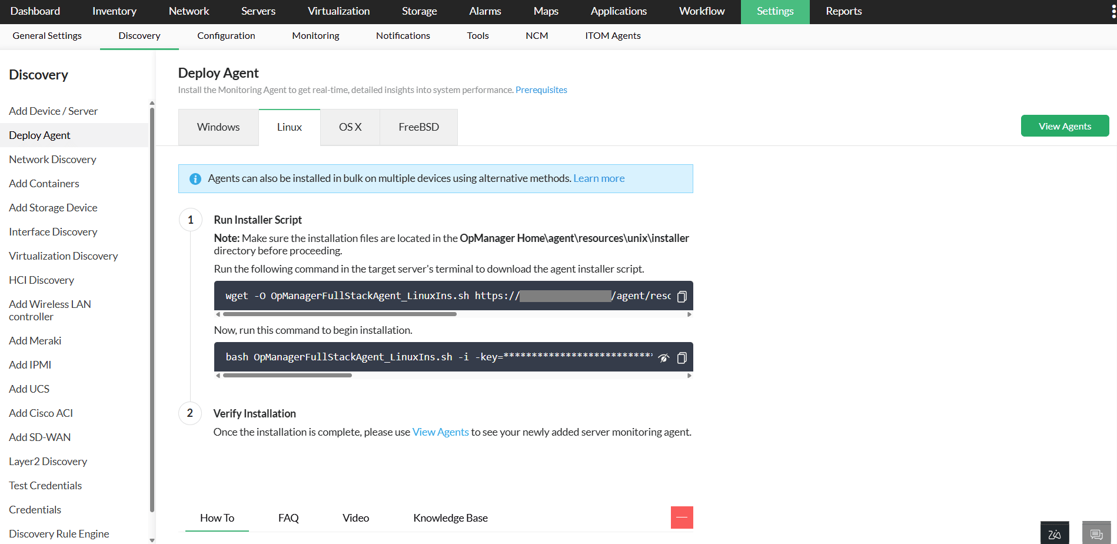
Task: Open Add Device / Server in sidebar
Action: [x=54, y=111]
